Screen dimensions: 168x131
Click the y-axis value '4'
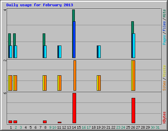pos(5,10)
